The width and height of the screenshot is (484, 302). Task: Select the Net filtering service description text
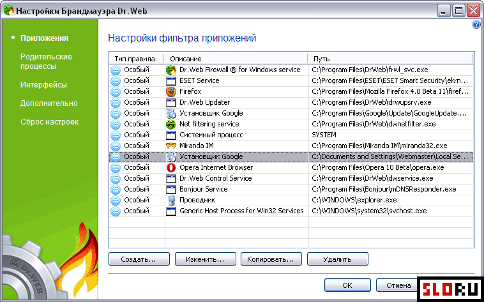209,124
